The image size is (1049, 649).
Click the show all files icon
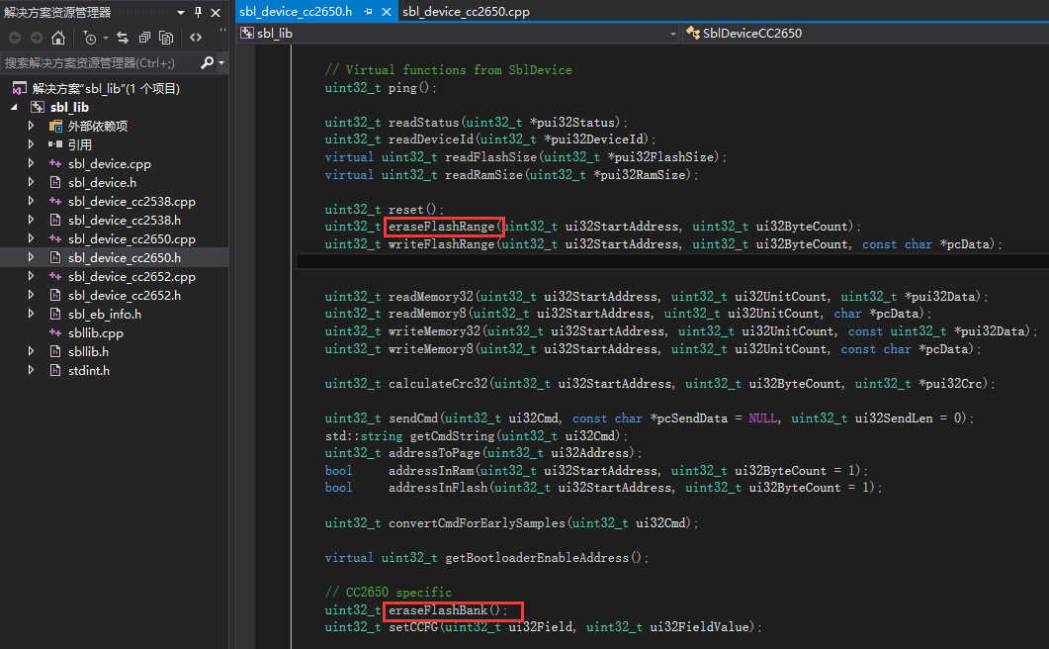[166, 38]
